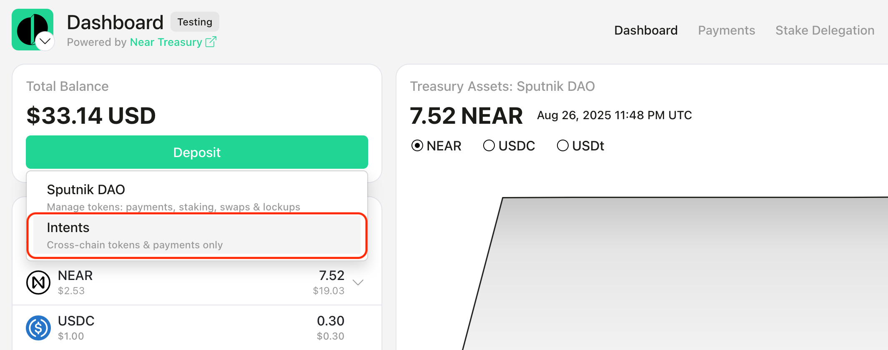
Task: Click the NEAR token icon in asset list
Action: tap(38, 282)
